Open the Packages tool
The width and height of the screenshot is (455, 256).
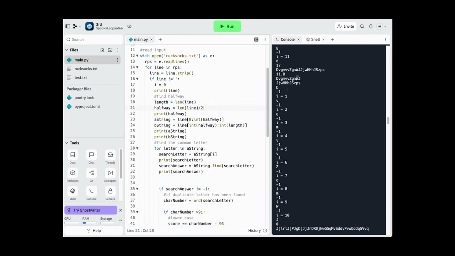pyautogui.click(x=73, y=175)
